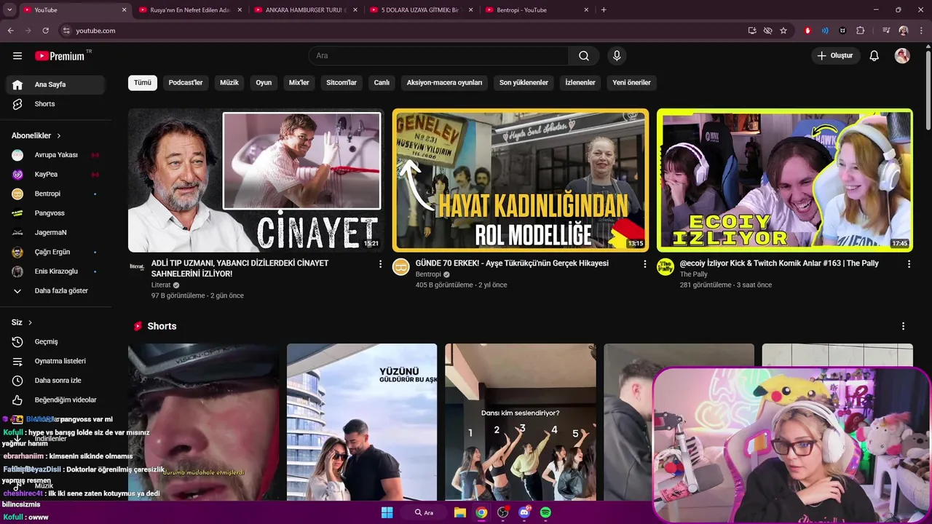Open the KayPea subscription channel
Viewport: 932px width, 524px height.
(55, 175)
